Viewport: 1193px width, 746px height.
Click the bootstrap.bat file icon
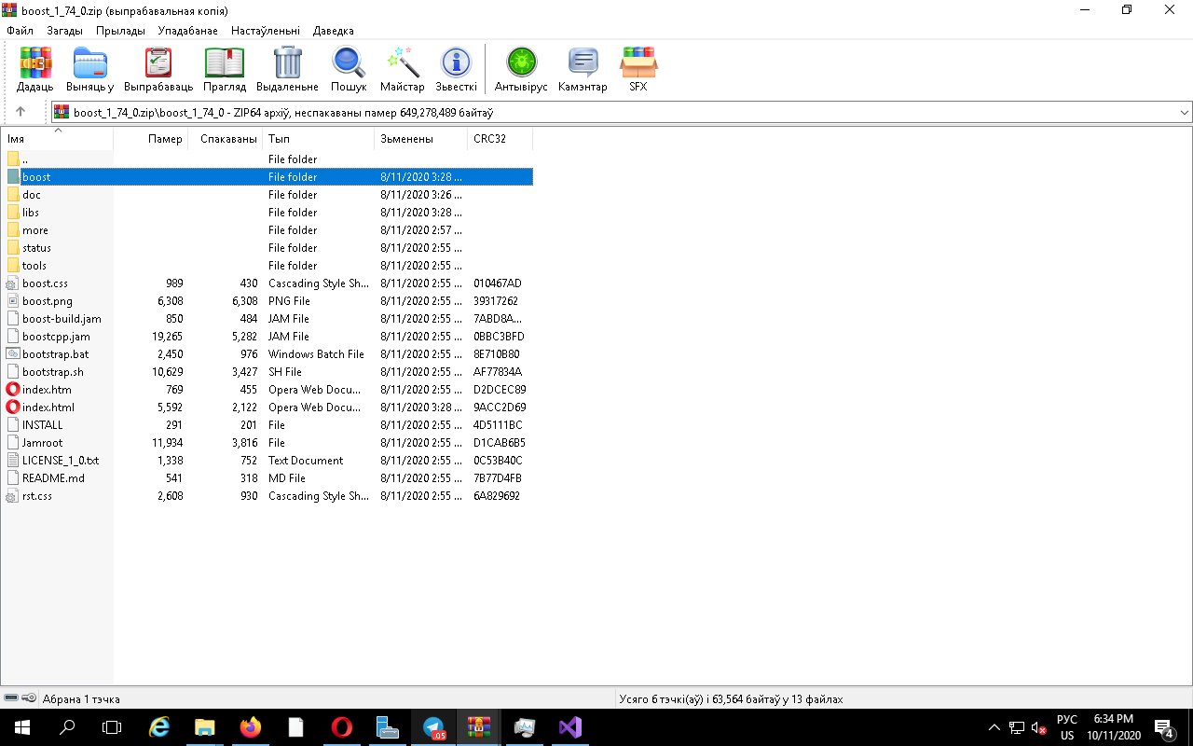13,354
